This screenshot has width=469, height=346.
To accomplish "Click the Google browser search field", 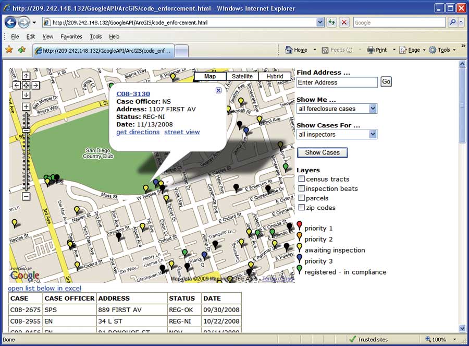I will 399,22.
